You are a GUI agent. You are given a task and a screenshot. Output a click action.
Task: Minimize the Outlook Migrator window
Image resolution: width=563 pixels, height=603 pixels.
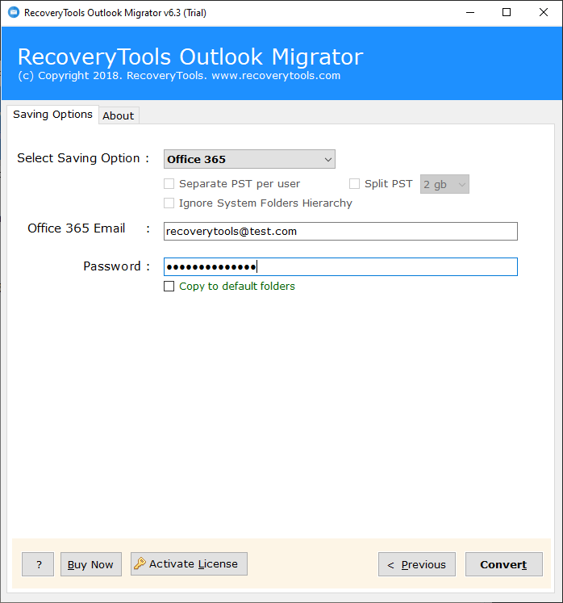tap(470, 13)
